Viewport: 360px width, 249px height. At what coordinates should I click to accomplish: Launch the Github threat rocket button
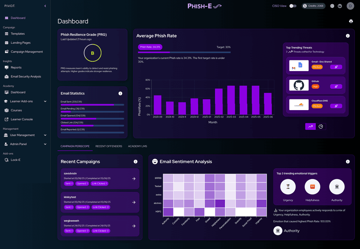[336, 86]
